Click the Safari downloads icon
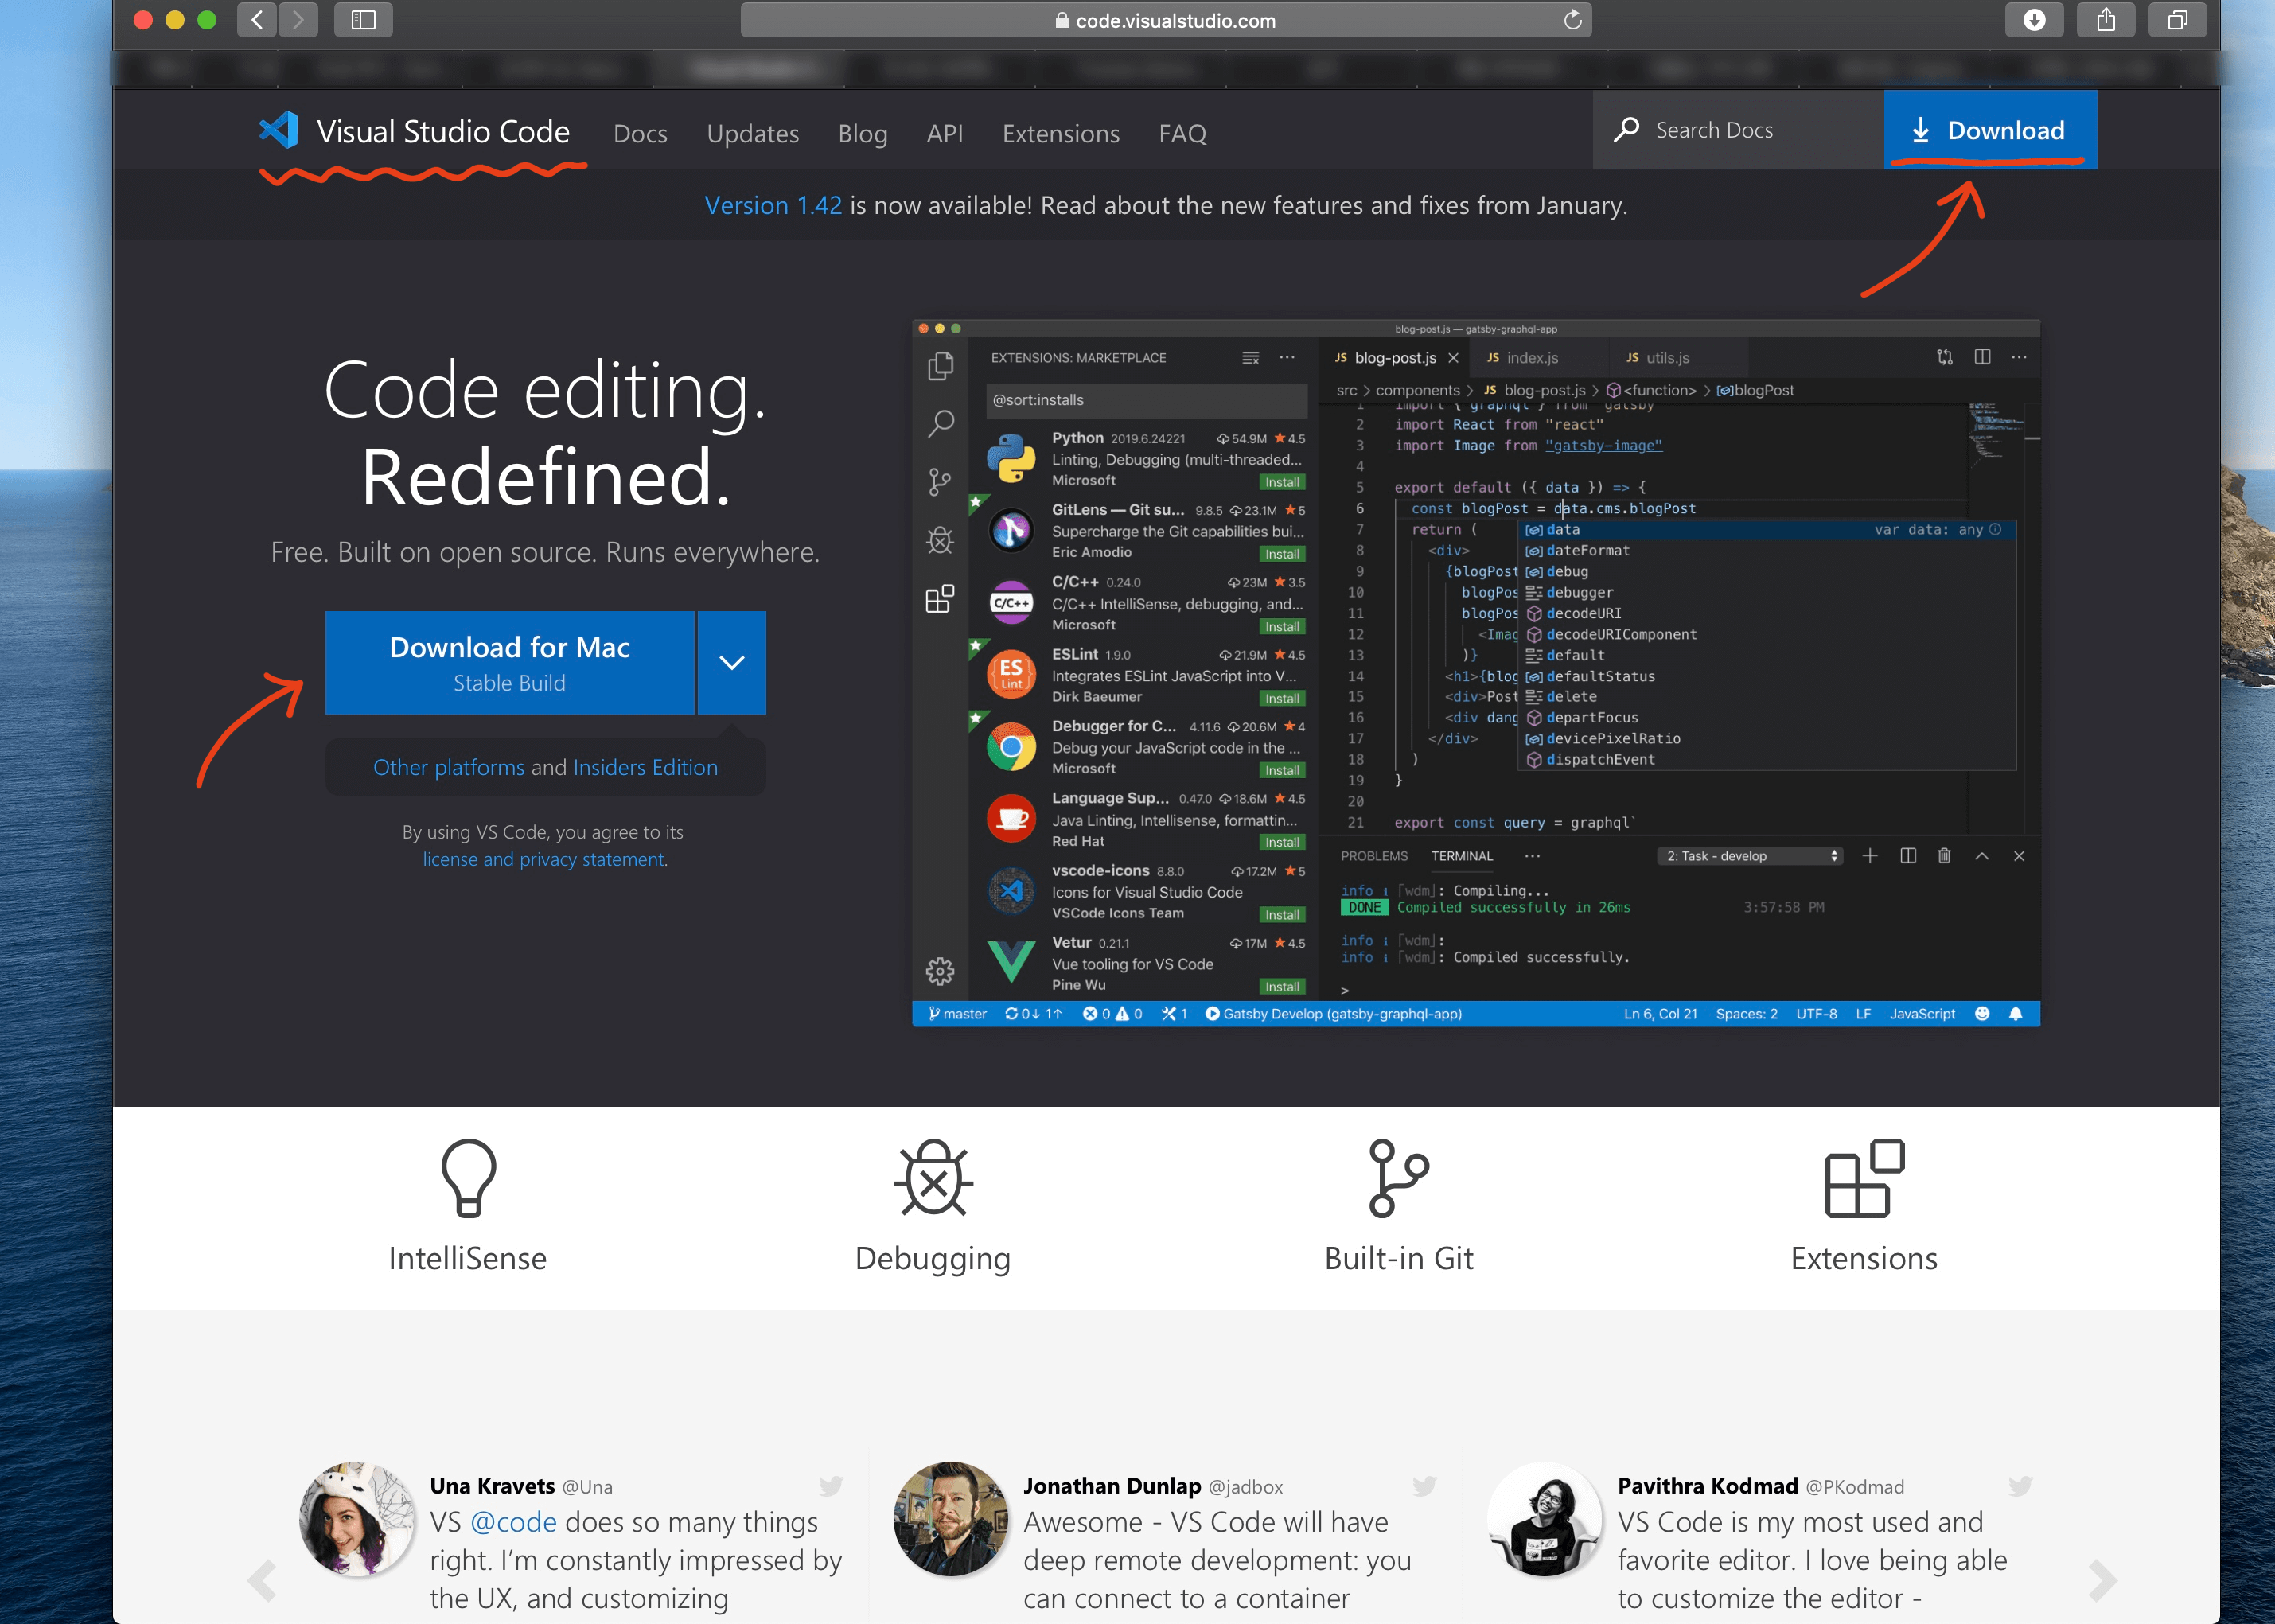The width and height of the screenshot is (2275, 1624). tap(2034, 20)
